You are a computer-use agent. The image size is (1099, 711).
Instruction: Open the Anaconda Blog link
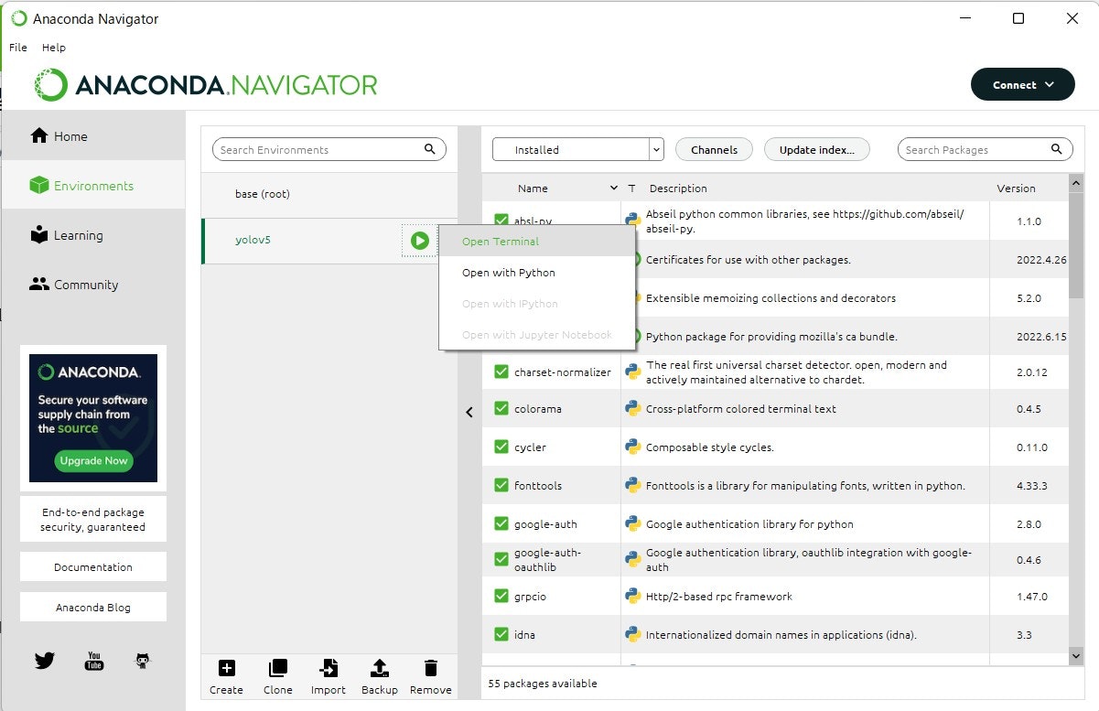coord(93,607)
